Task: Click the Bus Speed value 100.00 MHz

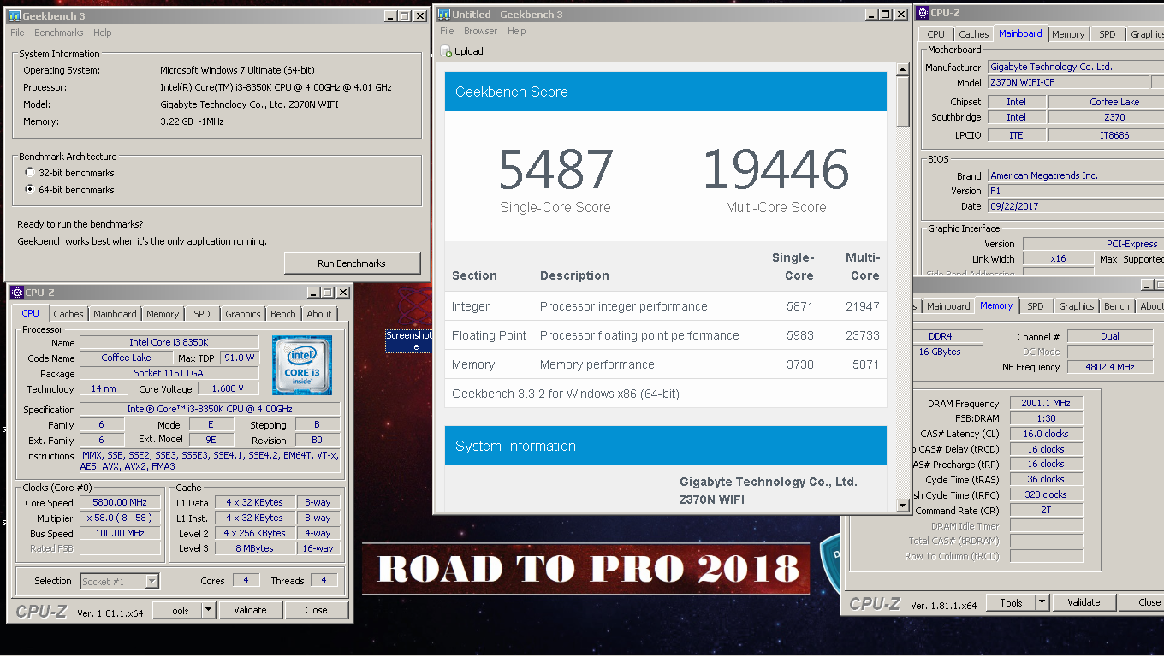Action: pos(120,534)
